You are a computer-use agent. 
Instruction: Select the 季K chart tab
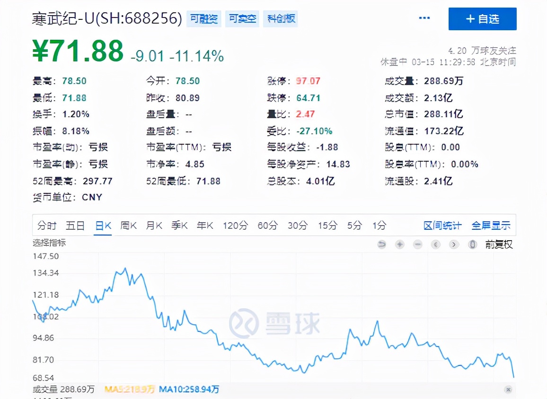(179, 226)
